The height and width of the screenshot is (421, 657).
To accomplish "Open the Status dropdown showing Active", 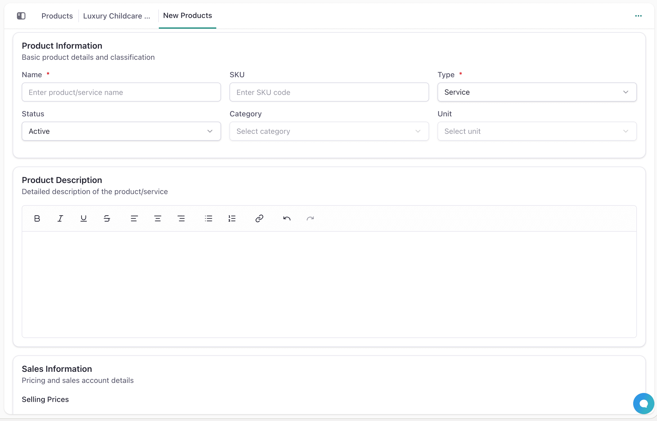I will 121,131.
